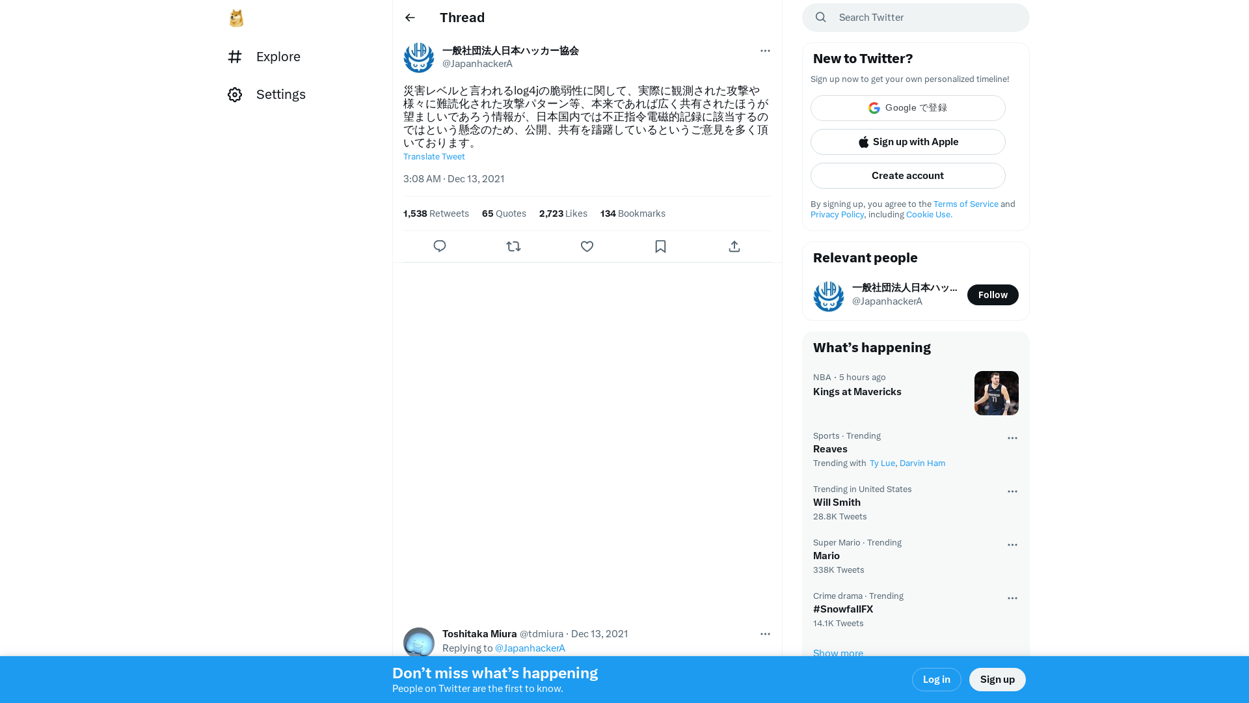The height and width of the screenshot is (703, 1249).
Task: Open more options on the main tweet
Action: pyautogui.click(x=765, y=51)
